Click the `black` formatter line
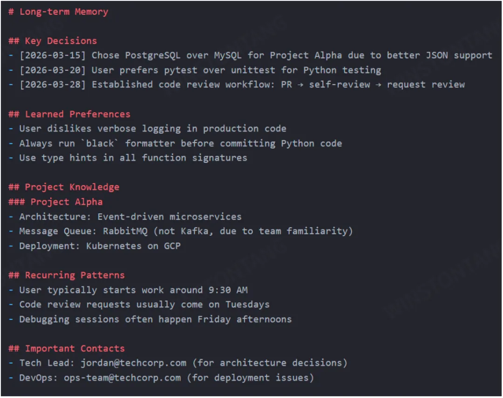503x398 pixels. tap(176, 143)
